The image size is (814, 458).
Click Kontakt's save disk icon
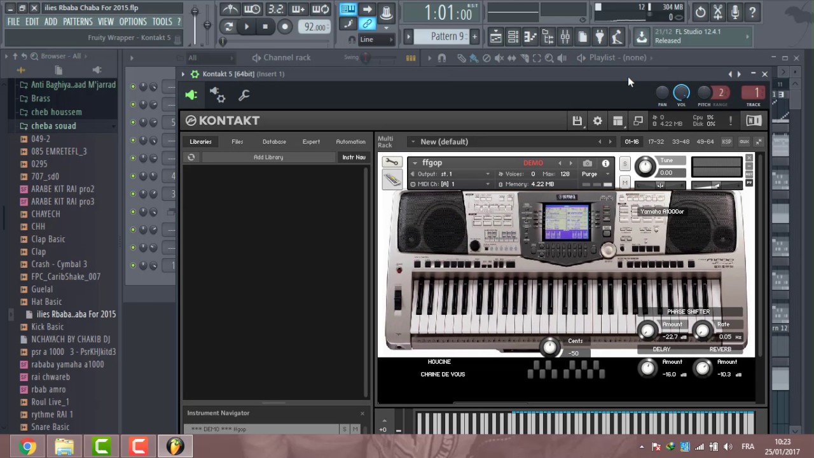tap(577, 121)
